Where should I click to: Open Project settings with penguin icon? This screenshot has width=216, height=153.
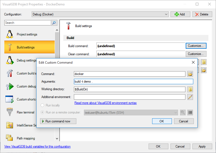(x=9, y=34)
